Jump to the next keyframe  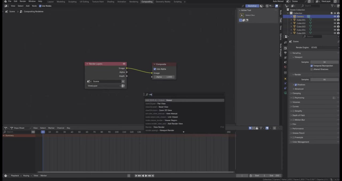149,176
